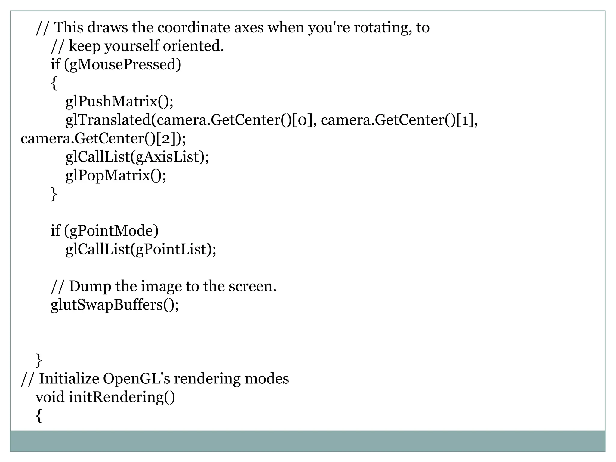Click the 'keep yourself oriented' comment line

137,46
